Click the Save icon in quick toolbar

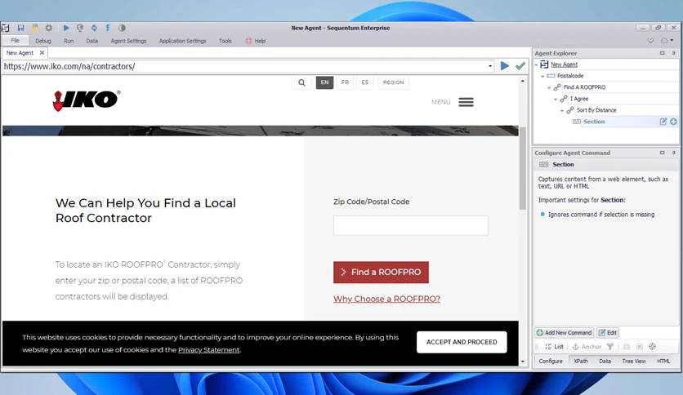(20, 28)
